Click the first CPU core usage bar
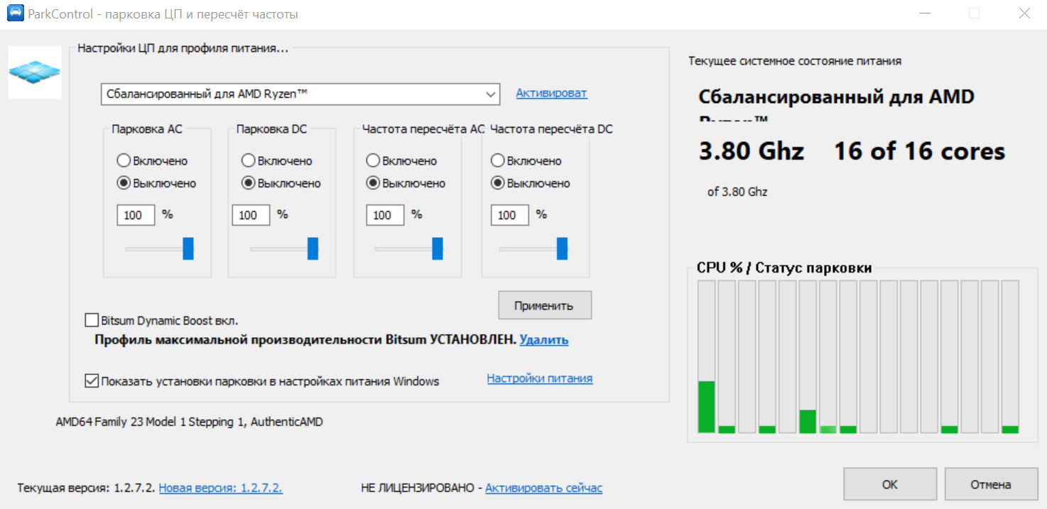This screenshot has height=509, width=1047. [x=707, y=356]
